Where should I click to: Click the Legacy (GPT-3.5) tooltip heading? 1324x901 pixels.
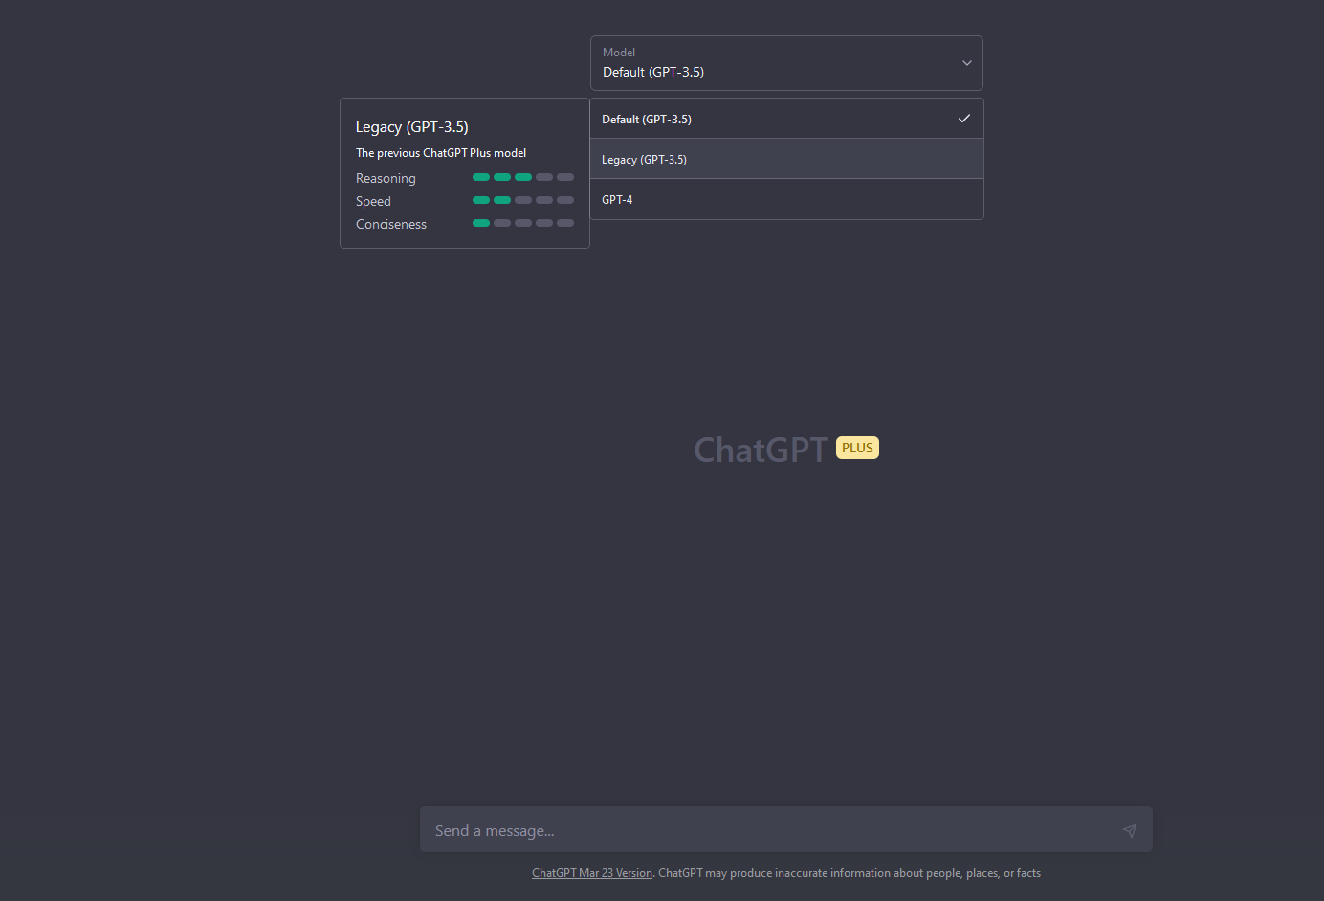412,127
